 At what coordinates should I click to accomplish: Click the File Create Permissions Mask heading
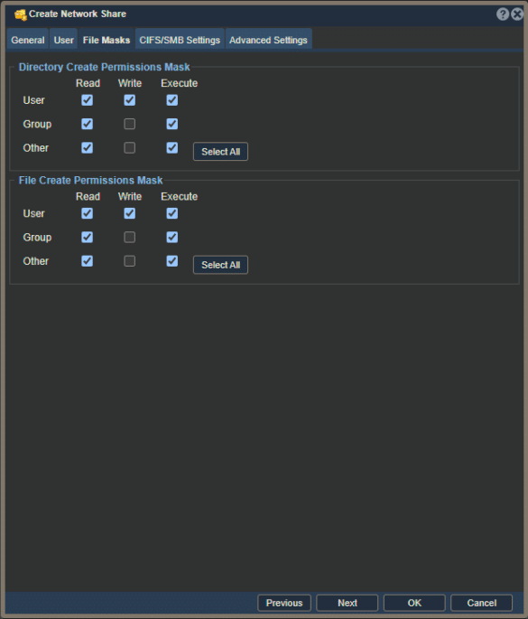point(90,181)
